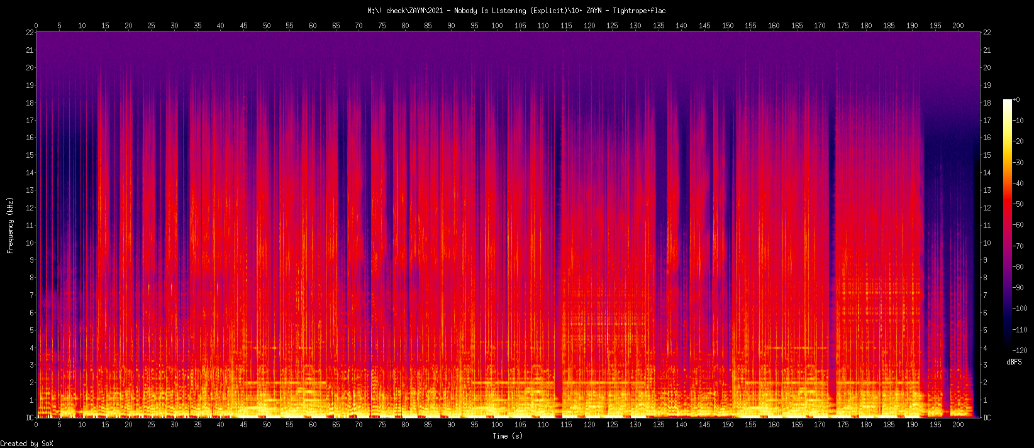The width and height of the screenshot is (1034, 448).
Task: Click the "200" tick on the top time axis
Action: coord(958,26)
